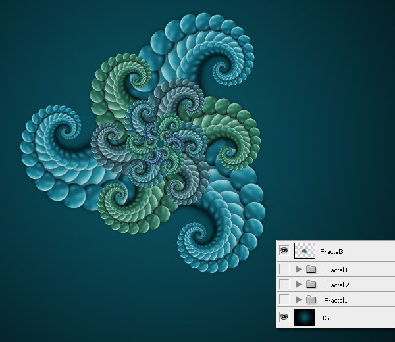The image size is (395, 342).
Task: Select the Fractal3 group name beside the folder icon
Action: coord(336,270)
